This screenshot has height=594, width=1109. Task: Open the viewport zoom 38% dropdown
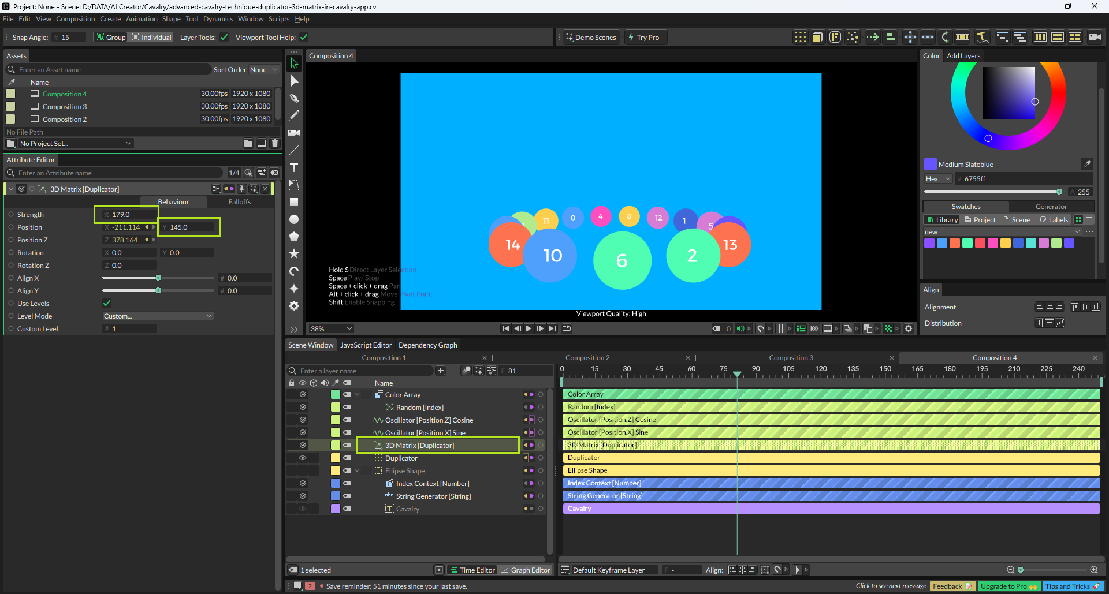331,328
